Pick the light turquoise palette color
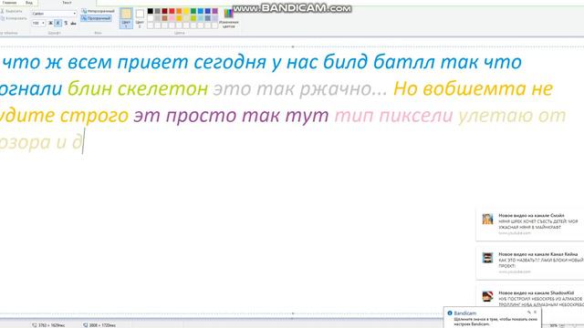 point(201,18)
